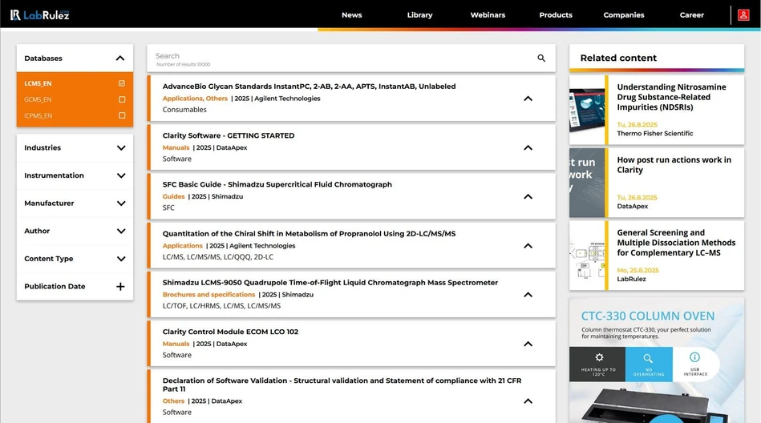Click the post run actions thumbnail

pos(587,183)
